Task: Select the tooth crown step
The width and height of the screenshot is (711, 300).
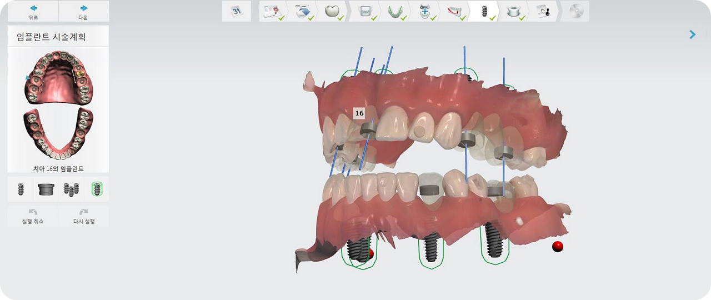Action: tap(332, 11)
